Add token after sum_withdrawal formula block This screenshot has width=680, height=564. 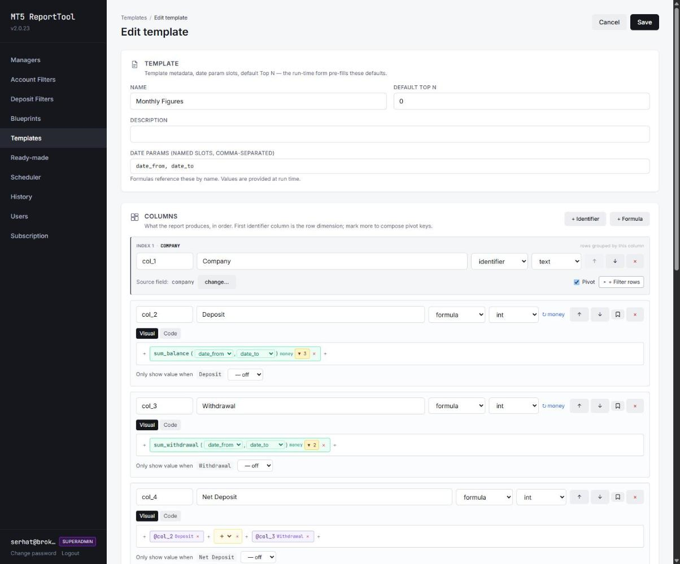tap(335, 445)
